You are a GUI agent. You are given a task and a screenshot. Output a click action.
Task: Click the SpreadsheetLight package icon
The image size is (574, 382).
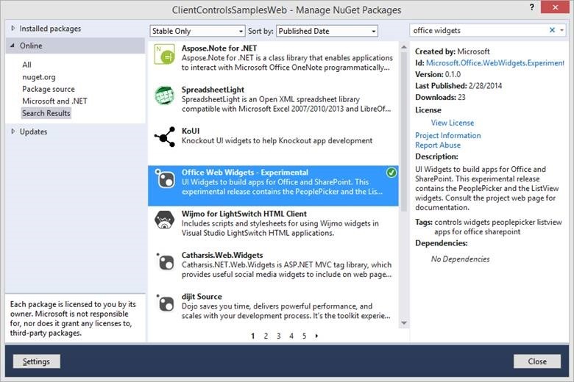(x=163, y=95)
